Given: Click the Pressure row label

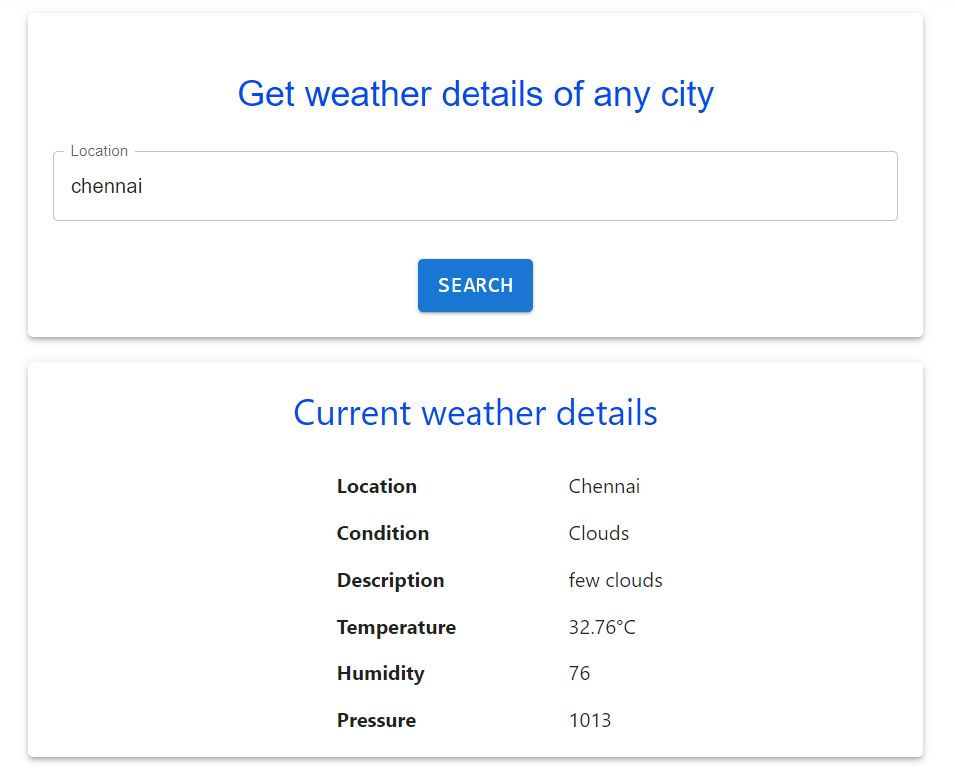Looking at the screenshot, I should 376,720.
